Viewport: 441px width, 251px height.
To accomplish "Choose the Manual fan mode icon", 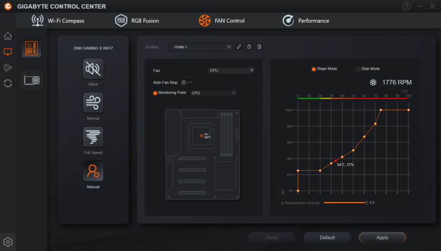I will (93, 171).
